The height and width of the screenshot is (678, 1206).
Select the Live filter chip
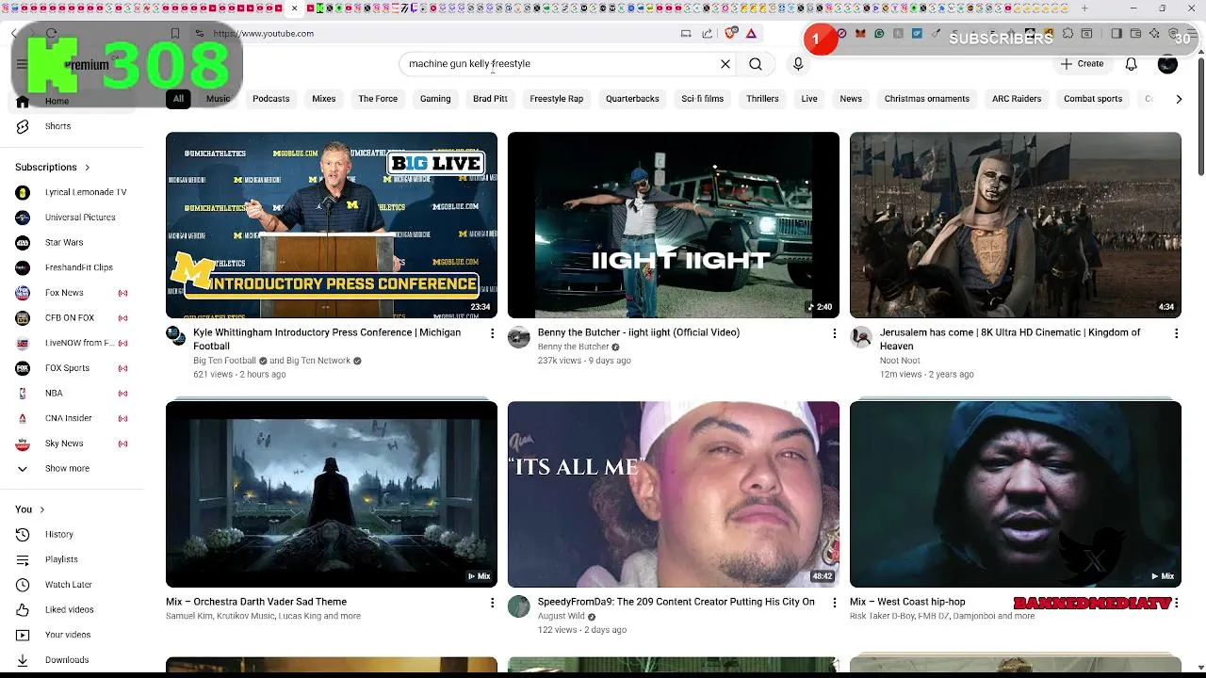pos(809,99)
